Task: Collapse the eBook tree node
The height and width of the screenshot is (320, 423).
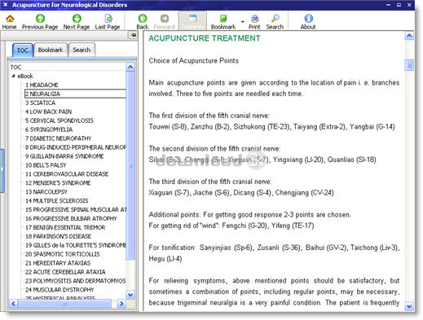Action: (x=13, y=76)
